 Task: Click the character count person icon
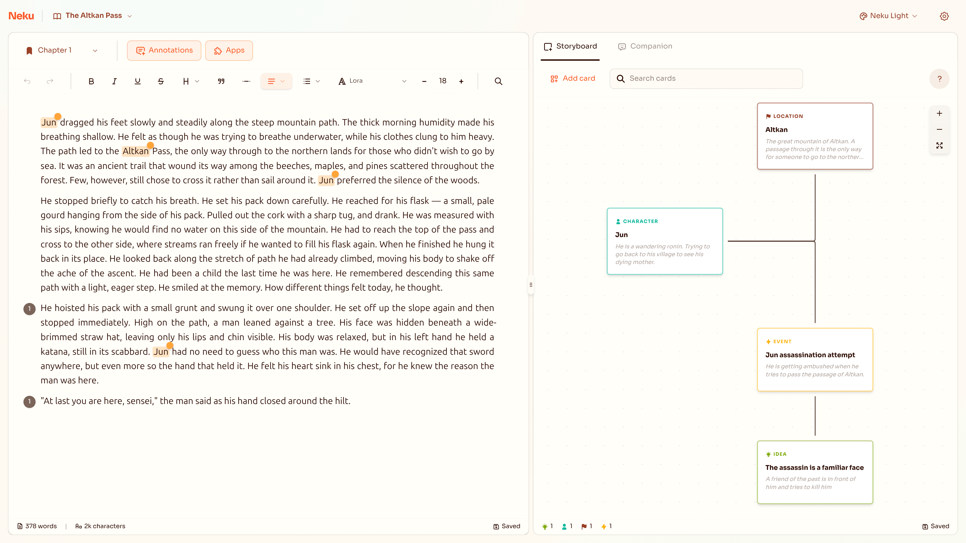tap(564, 526)
